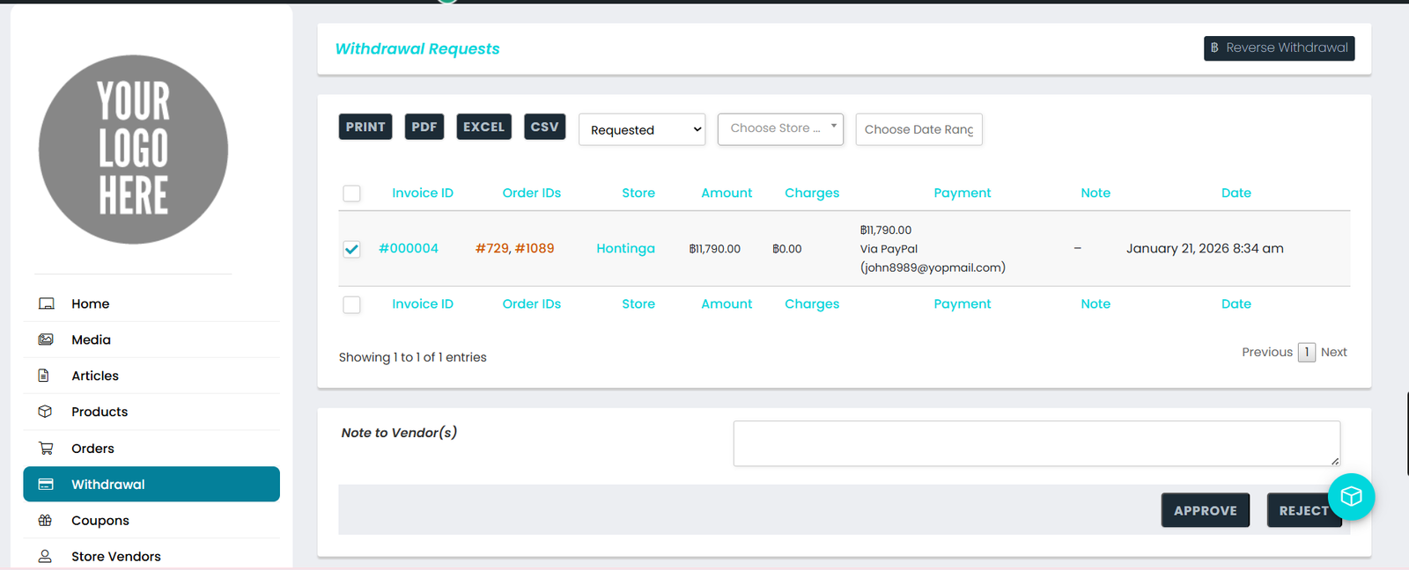Click the Articles document icon
The image size is (1409, 570).
click(44, 376)
